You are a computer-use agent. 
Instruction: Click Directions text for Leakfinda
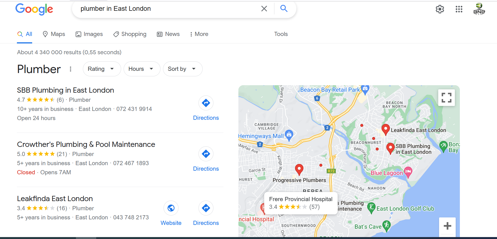[206, 223]
